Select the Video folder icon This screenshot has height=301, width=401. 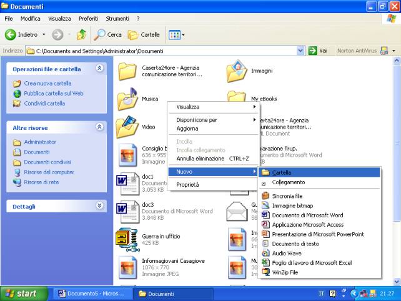[x=127, y=127]
